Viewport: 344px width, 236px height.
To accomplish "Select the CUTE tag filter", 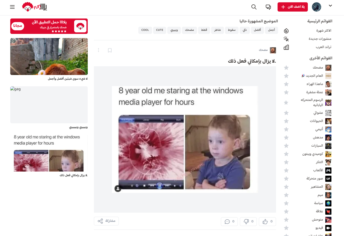I will (x=160, y=30).
